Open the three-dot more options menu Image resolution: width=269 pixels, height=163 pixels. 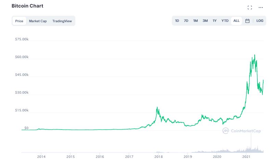coord(260,8)
